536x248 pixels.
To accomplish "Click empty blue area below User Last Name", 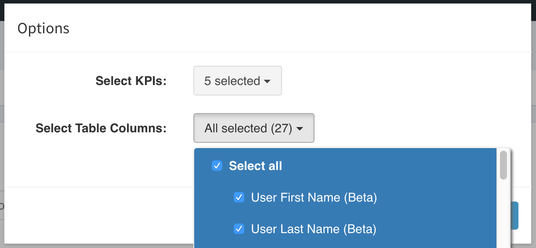I will pos(345,245).
